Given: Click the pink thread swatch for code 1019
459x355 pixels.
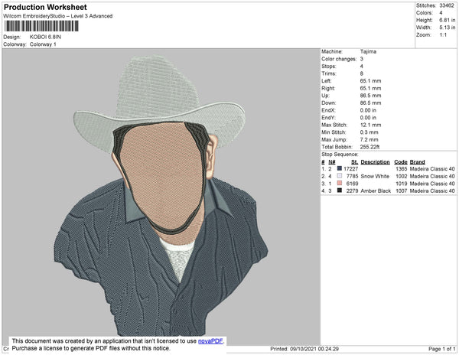Looking at the screenshot, I should (339, 184).
